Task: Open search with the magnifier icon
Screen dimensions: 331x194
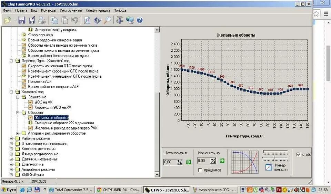Action: pyautogui.click(x=108, y=20)
